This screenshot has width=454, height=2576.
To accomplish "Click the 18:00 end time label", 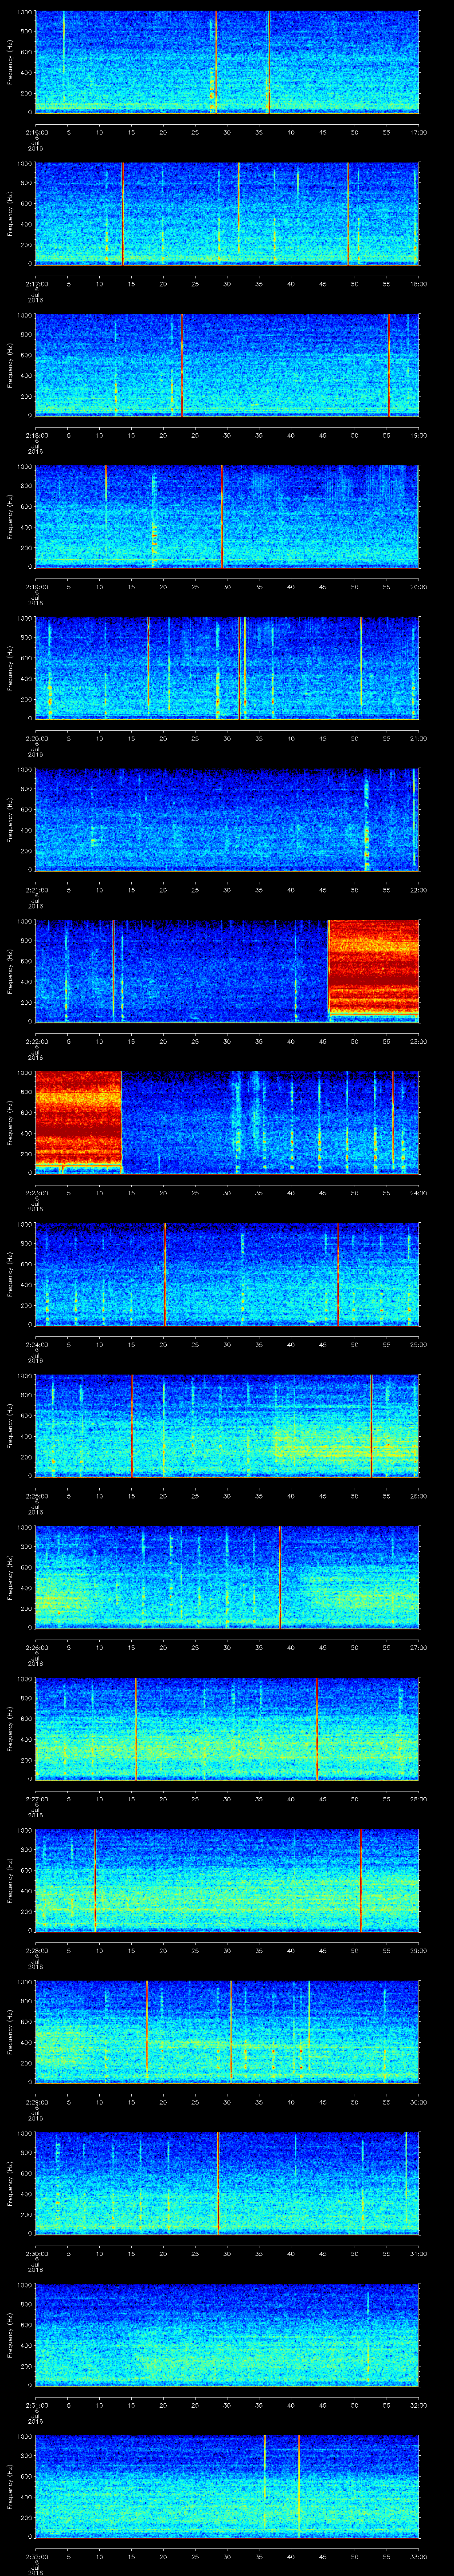I will tap(418, 284).
